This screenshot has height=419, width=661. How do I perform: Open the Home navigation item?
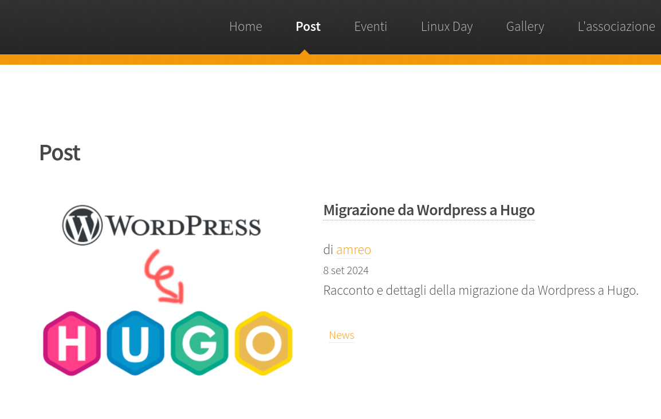245,26
